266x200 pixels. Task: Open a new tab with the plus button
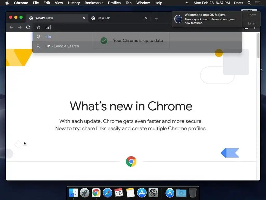tap(156, 18)
